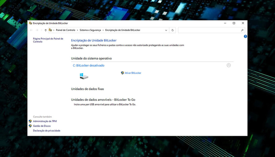Image resolution: width=275 pixels, height=157 pixels.
Task: Select Painel de Controlo breadcrumb
Action: pyautogui.click(x=66, y=30)
